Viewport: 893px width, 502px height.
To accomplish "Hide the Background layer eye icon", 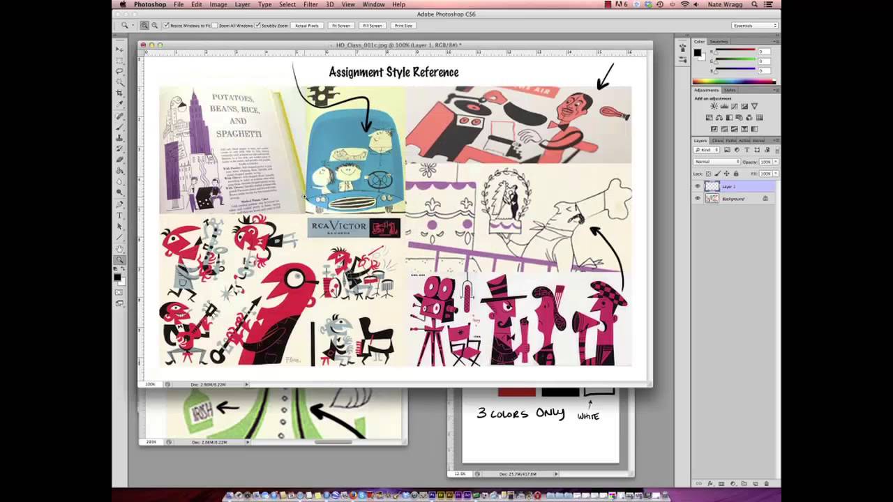I will point(698,199).
